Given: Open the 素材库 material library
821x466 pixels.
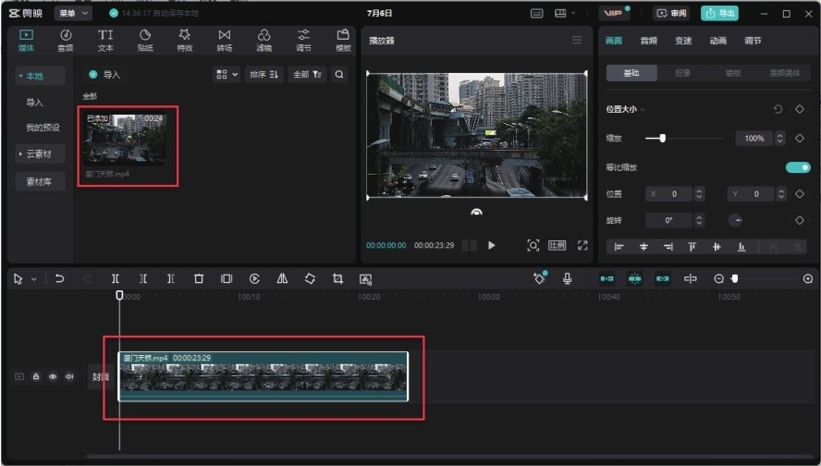Looking at the screenshot, I should [40, 182].
